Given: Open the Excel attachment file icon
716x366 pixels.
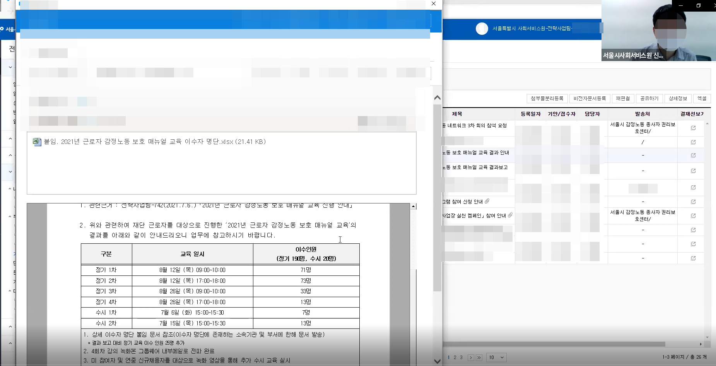Looking at the screenshot, I should [37, 142].
